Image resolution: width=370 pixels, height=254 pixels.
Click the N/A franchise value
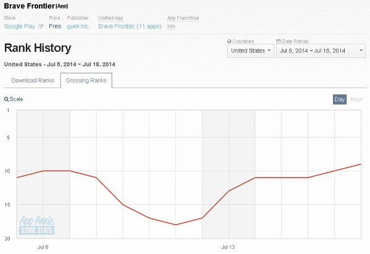pos(171,27)
